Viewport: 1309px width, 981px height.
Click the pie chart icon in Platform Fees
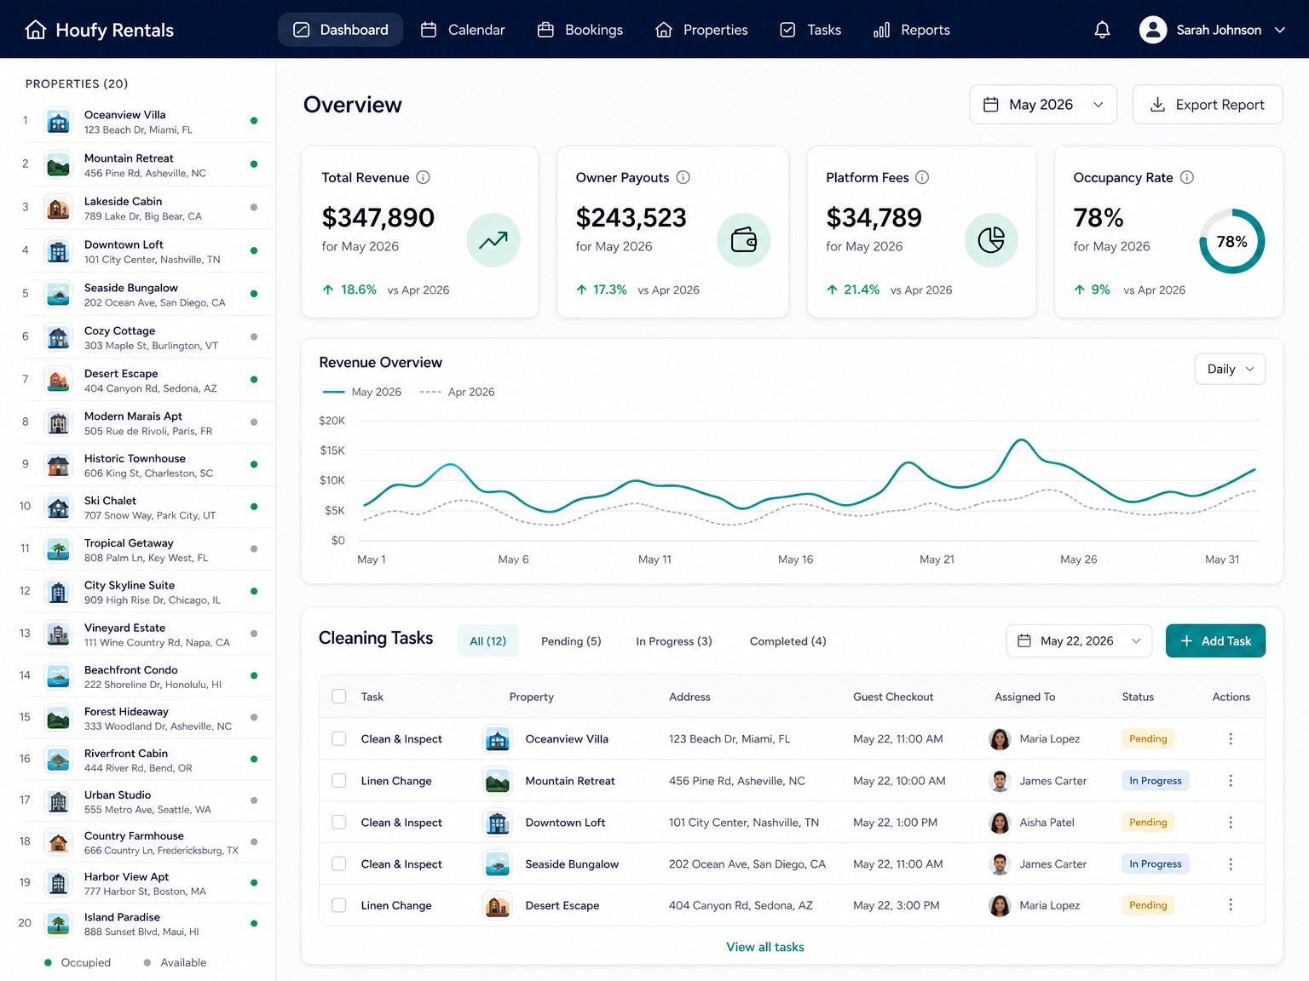click(x=991, y=240)
